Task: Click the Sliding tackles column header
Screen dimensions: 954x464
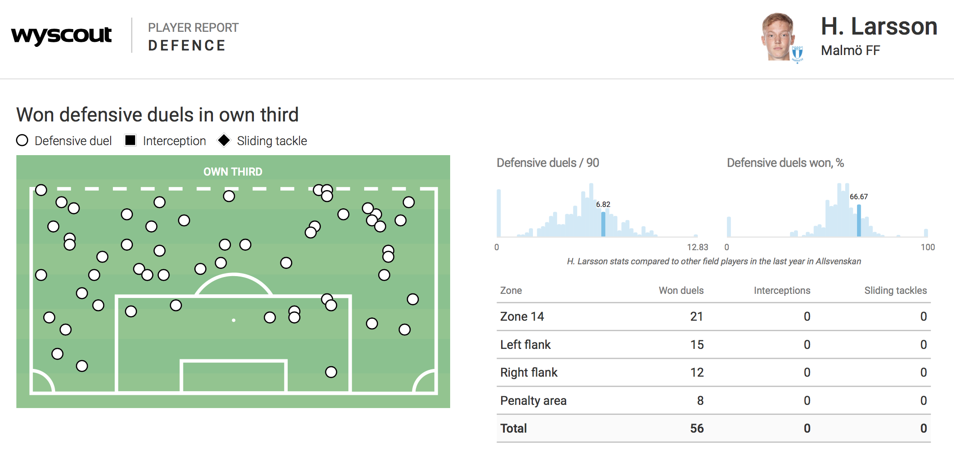Action: 895,291
